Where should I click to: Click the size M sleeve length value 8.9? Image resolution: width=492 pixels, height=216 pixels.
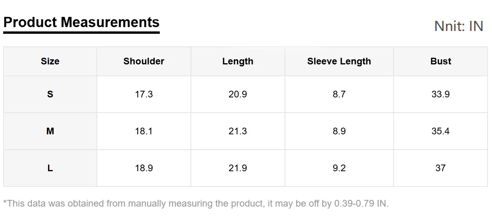coord(339,131)
